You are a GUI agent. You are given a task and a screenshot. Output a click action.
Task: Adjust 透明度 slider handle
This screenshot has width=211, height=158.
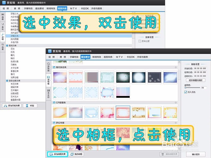pos(185,88)
